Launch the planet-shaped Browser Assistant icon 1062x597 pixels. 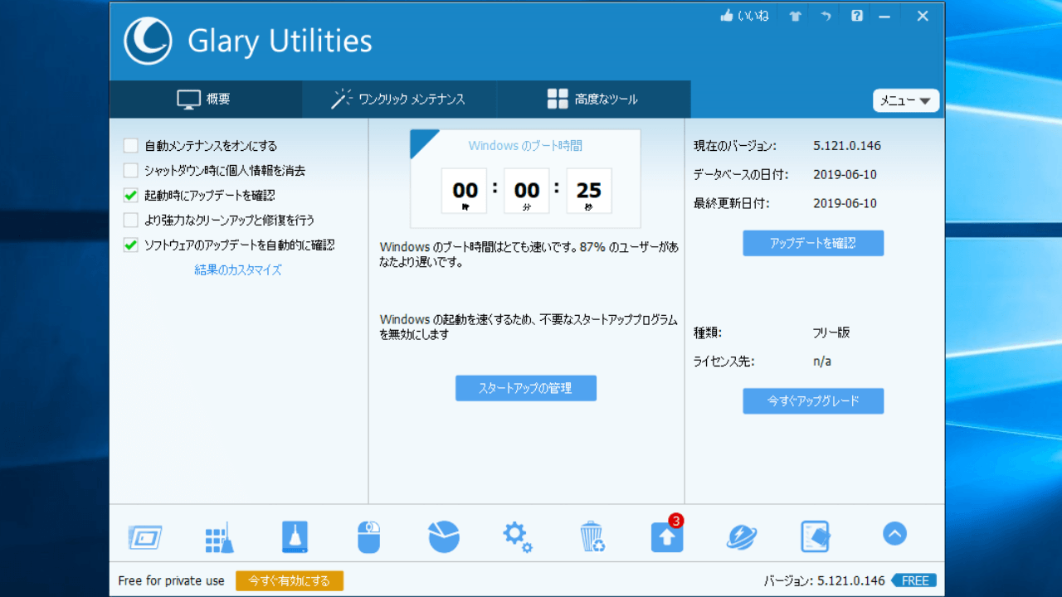click(x=741, y=537)
